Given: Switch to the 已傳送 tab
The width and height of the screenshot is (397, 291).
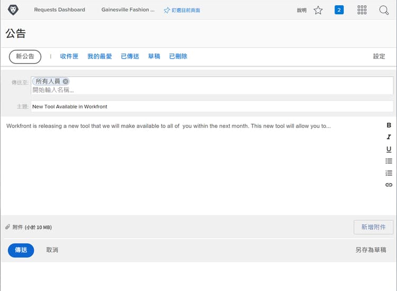Looking at the screenshot, I should [130, 56].
